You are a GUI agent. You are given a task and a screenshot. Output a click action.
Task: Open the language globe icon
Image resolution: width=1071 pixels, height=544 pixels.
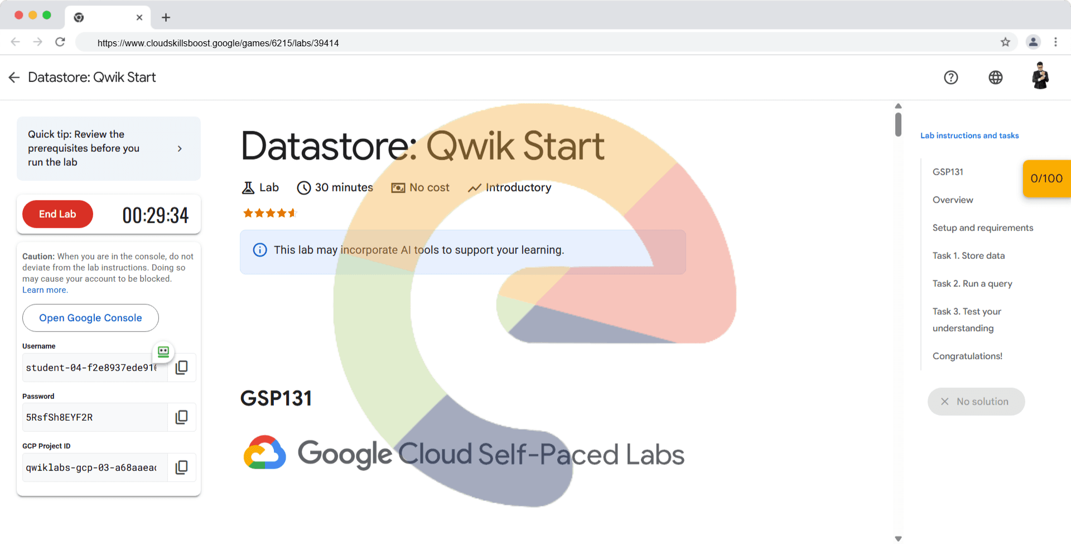tap(996, 78)
